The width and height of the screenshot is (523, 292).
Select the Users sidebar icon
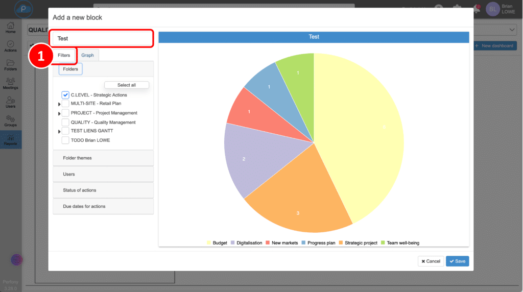[x=10, y=102]
